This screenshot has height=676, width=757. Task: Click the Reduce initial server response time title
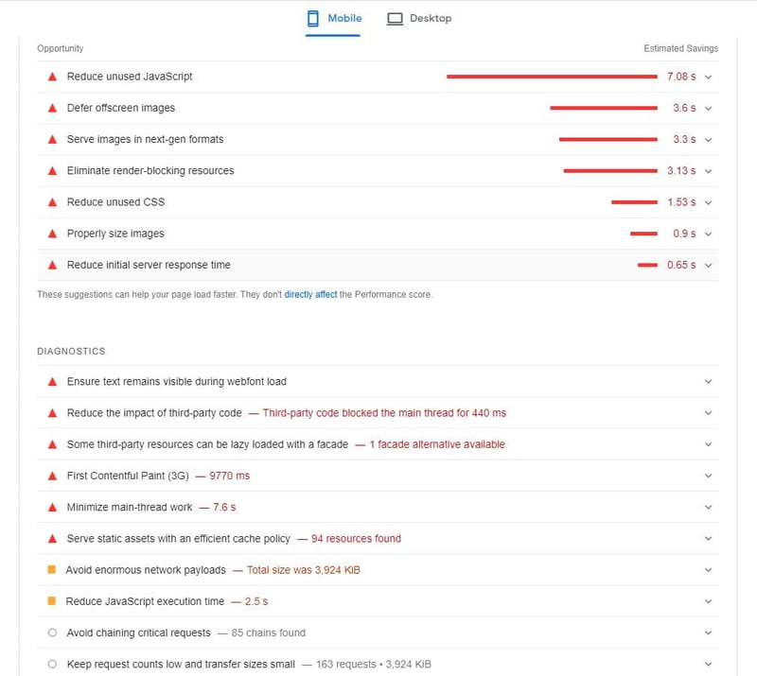149,265
